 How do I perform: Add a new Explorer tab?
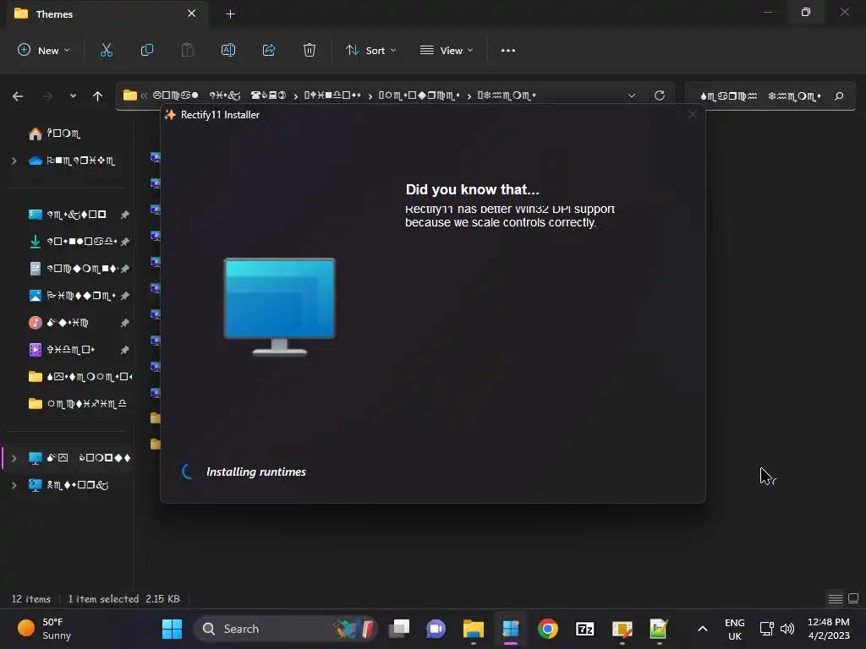(231, 14)
